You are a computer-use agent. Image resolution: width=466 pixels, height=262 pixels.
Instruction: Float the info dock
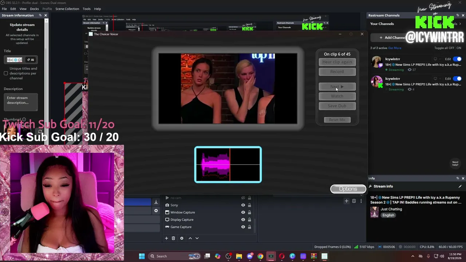(x=458, y=178)
